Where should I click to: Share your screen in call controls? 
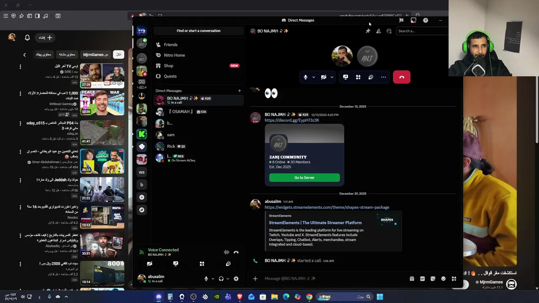tap(346, 77)
